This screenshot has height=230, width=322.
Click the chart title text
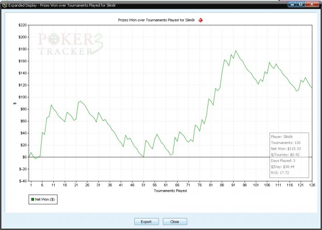[156, 20]
